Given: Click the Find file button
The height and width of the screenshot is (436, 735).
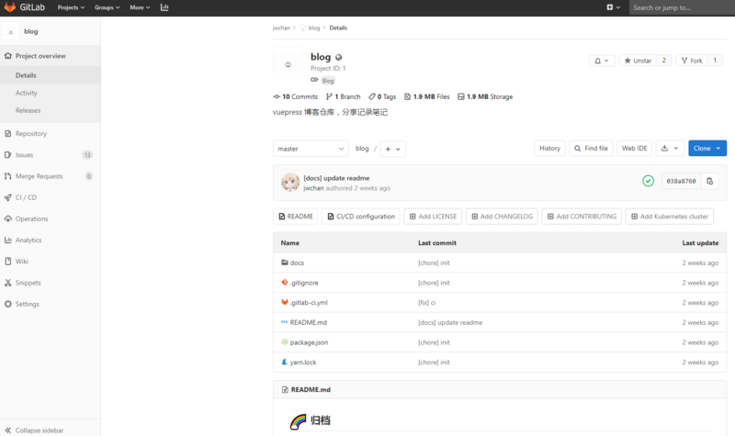Looking at the screenshot, I should (x=591, y=148).
